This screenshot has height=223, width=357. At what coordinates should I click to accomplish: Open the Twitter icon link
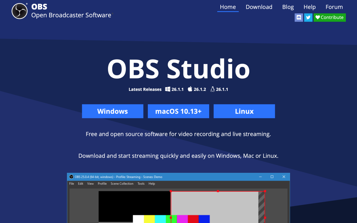pyautogui.click(x=308, y=17)
